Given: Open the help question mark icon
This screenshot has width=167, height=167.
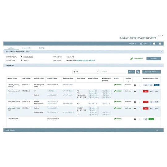Looking at the screenshot, I should pyautogui.click(x=160, y=44).
